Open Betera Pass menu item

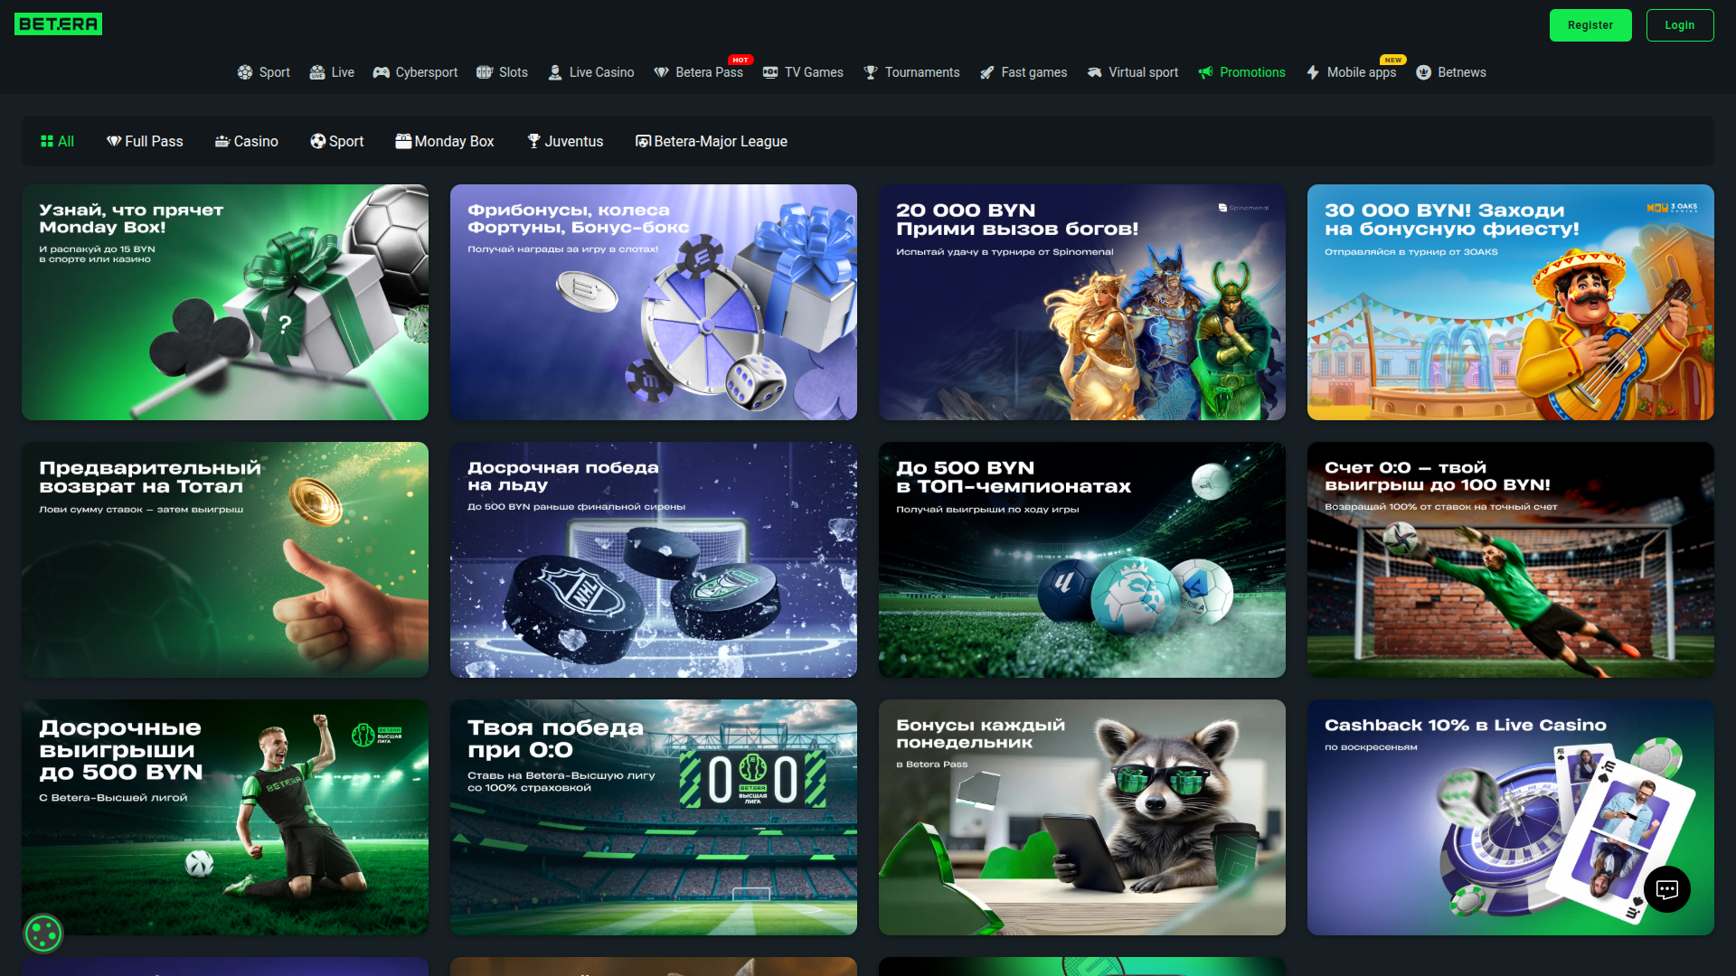coord(699,72)
